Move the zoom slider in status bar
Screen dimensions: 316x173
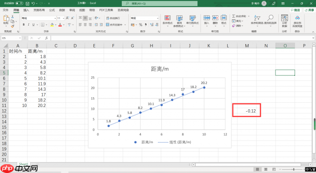(x=294, y=169)
